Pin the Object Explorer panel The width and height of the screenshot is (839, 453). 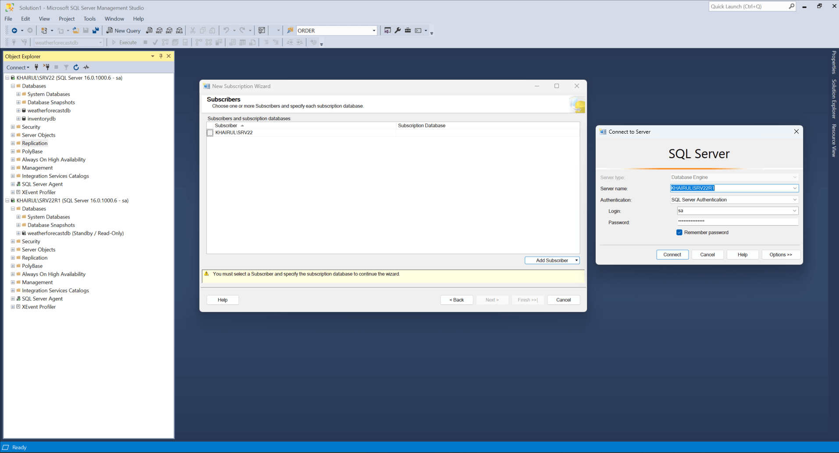161,56
